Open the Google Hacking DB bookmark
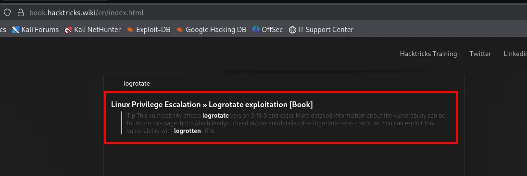527x176 pixels. (x=211, y=30)
